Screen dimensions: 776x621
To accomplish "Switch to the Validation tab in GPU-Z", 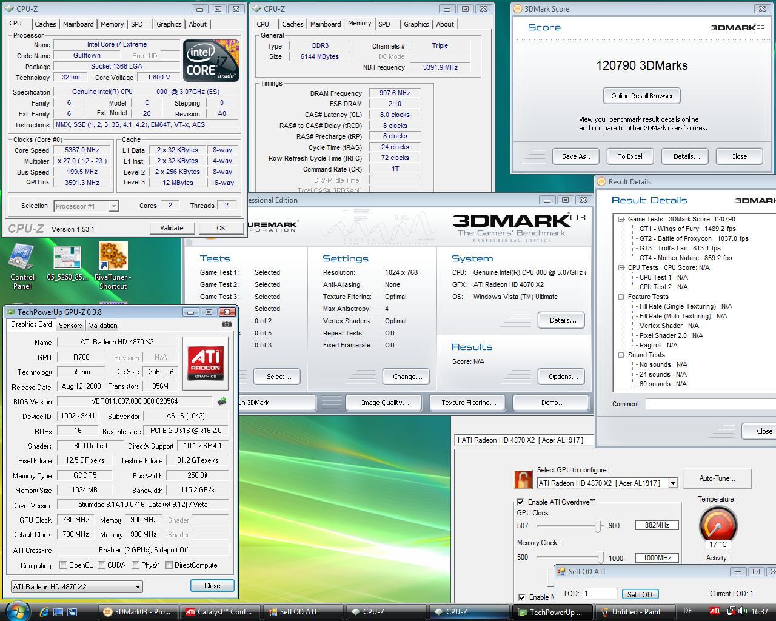I will point(102,326).
